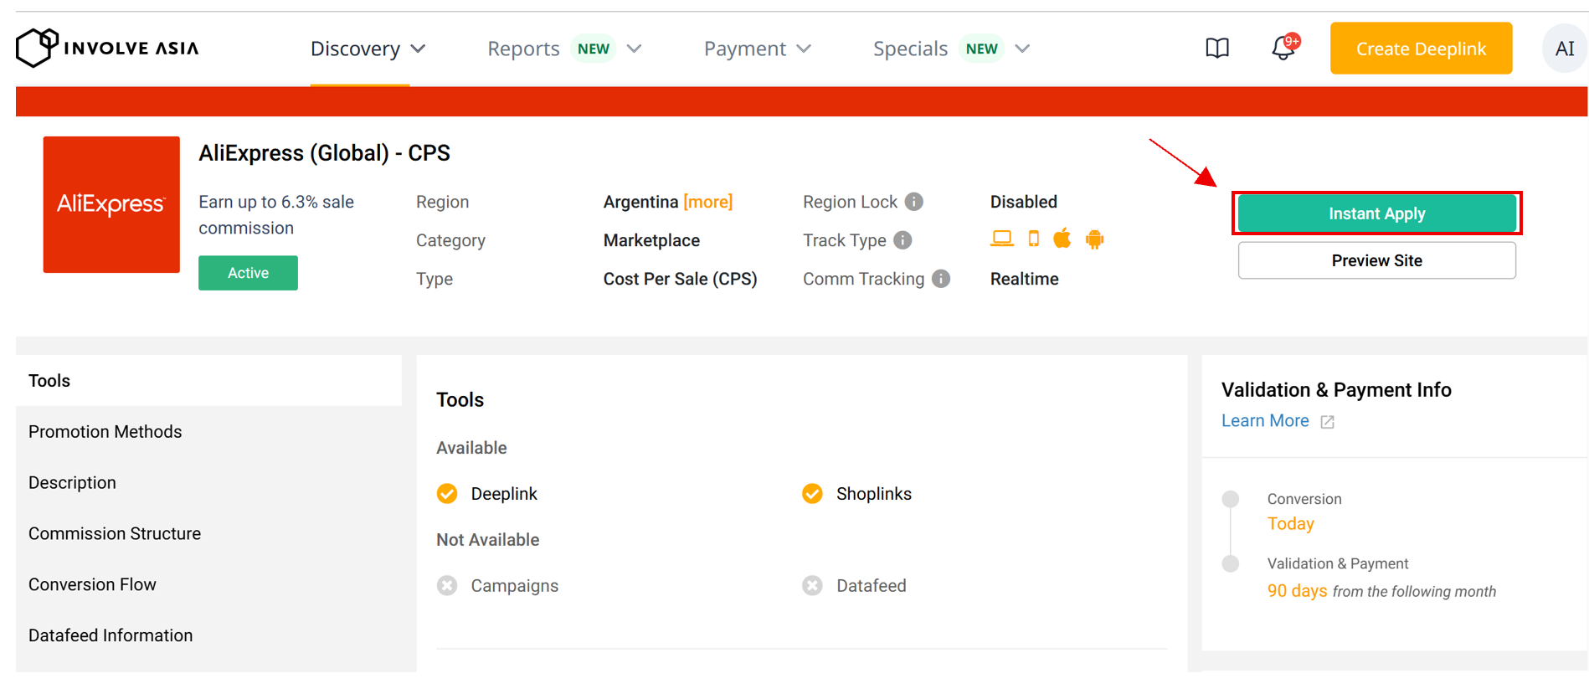Click the 'Cost Per Sale (CPS)' type value
Screen dimensions: 1589x699
click(x=680, y=279)
